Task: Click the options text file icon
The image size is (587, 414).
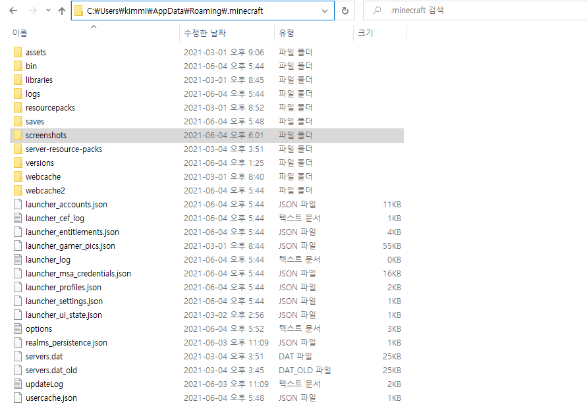Action: tap(18, 329)
